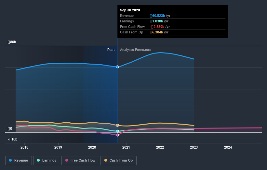Select the Cash From Op data point marker
This screenshot has width=267, height=170.
click(x=117, y=125)
